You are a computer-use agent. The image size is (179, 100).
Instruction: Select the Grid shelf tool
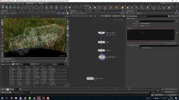pyautogui.click(x=18, y=8)
